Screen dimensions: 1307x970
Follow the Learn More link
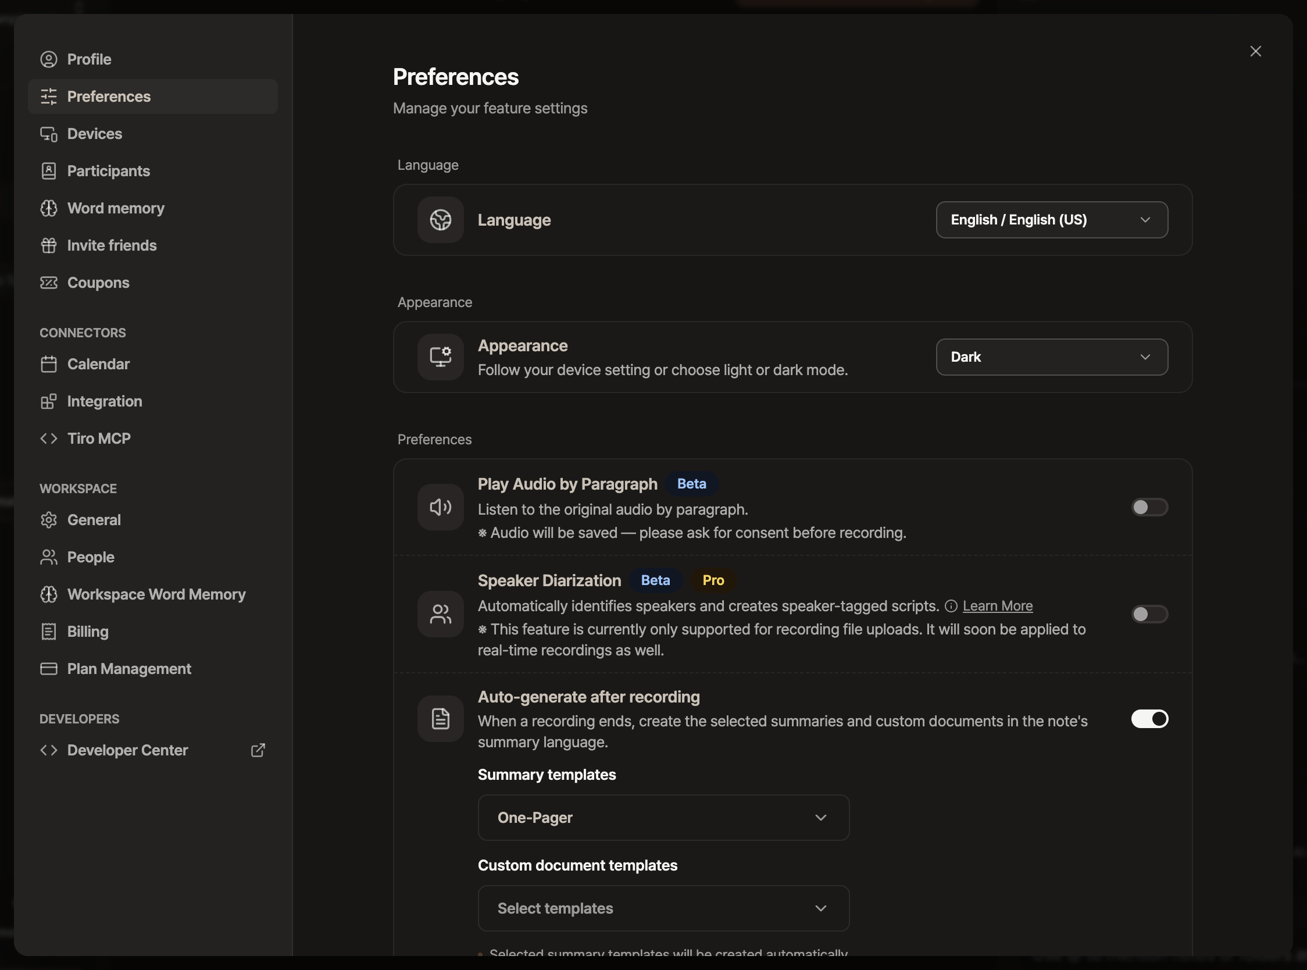[x=998, y=606]
